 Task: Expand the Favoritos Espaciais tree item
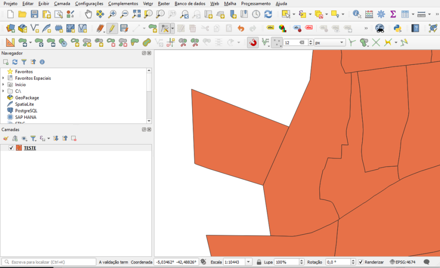pos(3,78)
